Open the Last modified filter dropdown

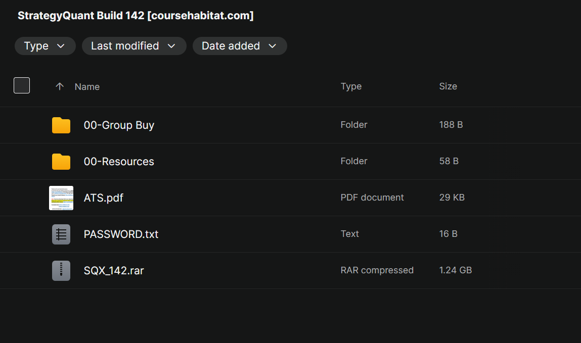tap(134, 46)
